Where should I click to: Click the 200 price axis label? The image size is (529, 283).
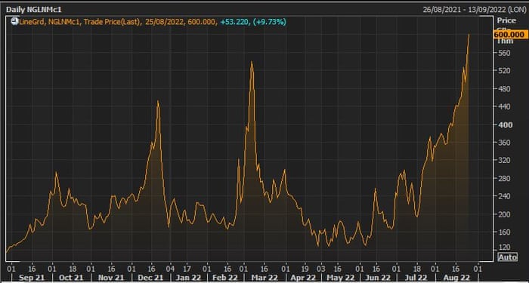pos(503,214)
